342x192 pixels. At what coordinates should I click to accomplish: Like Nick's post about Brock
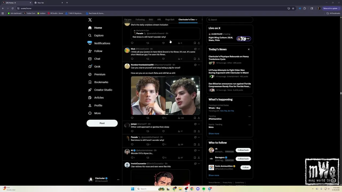point(164,59)
